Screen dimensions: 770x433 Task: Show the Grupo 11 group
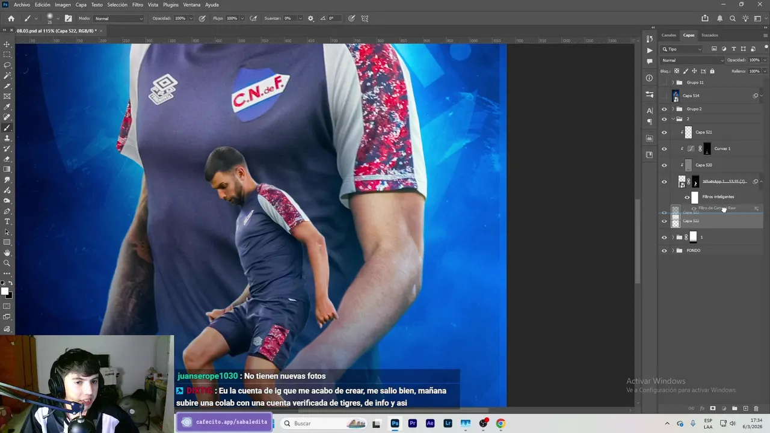pyautogui.click(x=664, y=82)
